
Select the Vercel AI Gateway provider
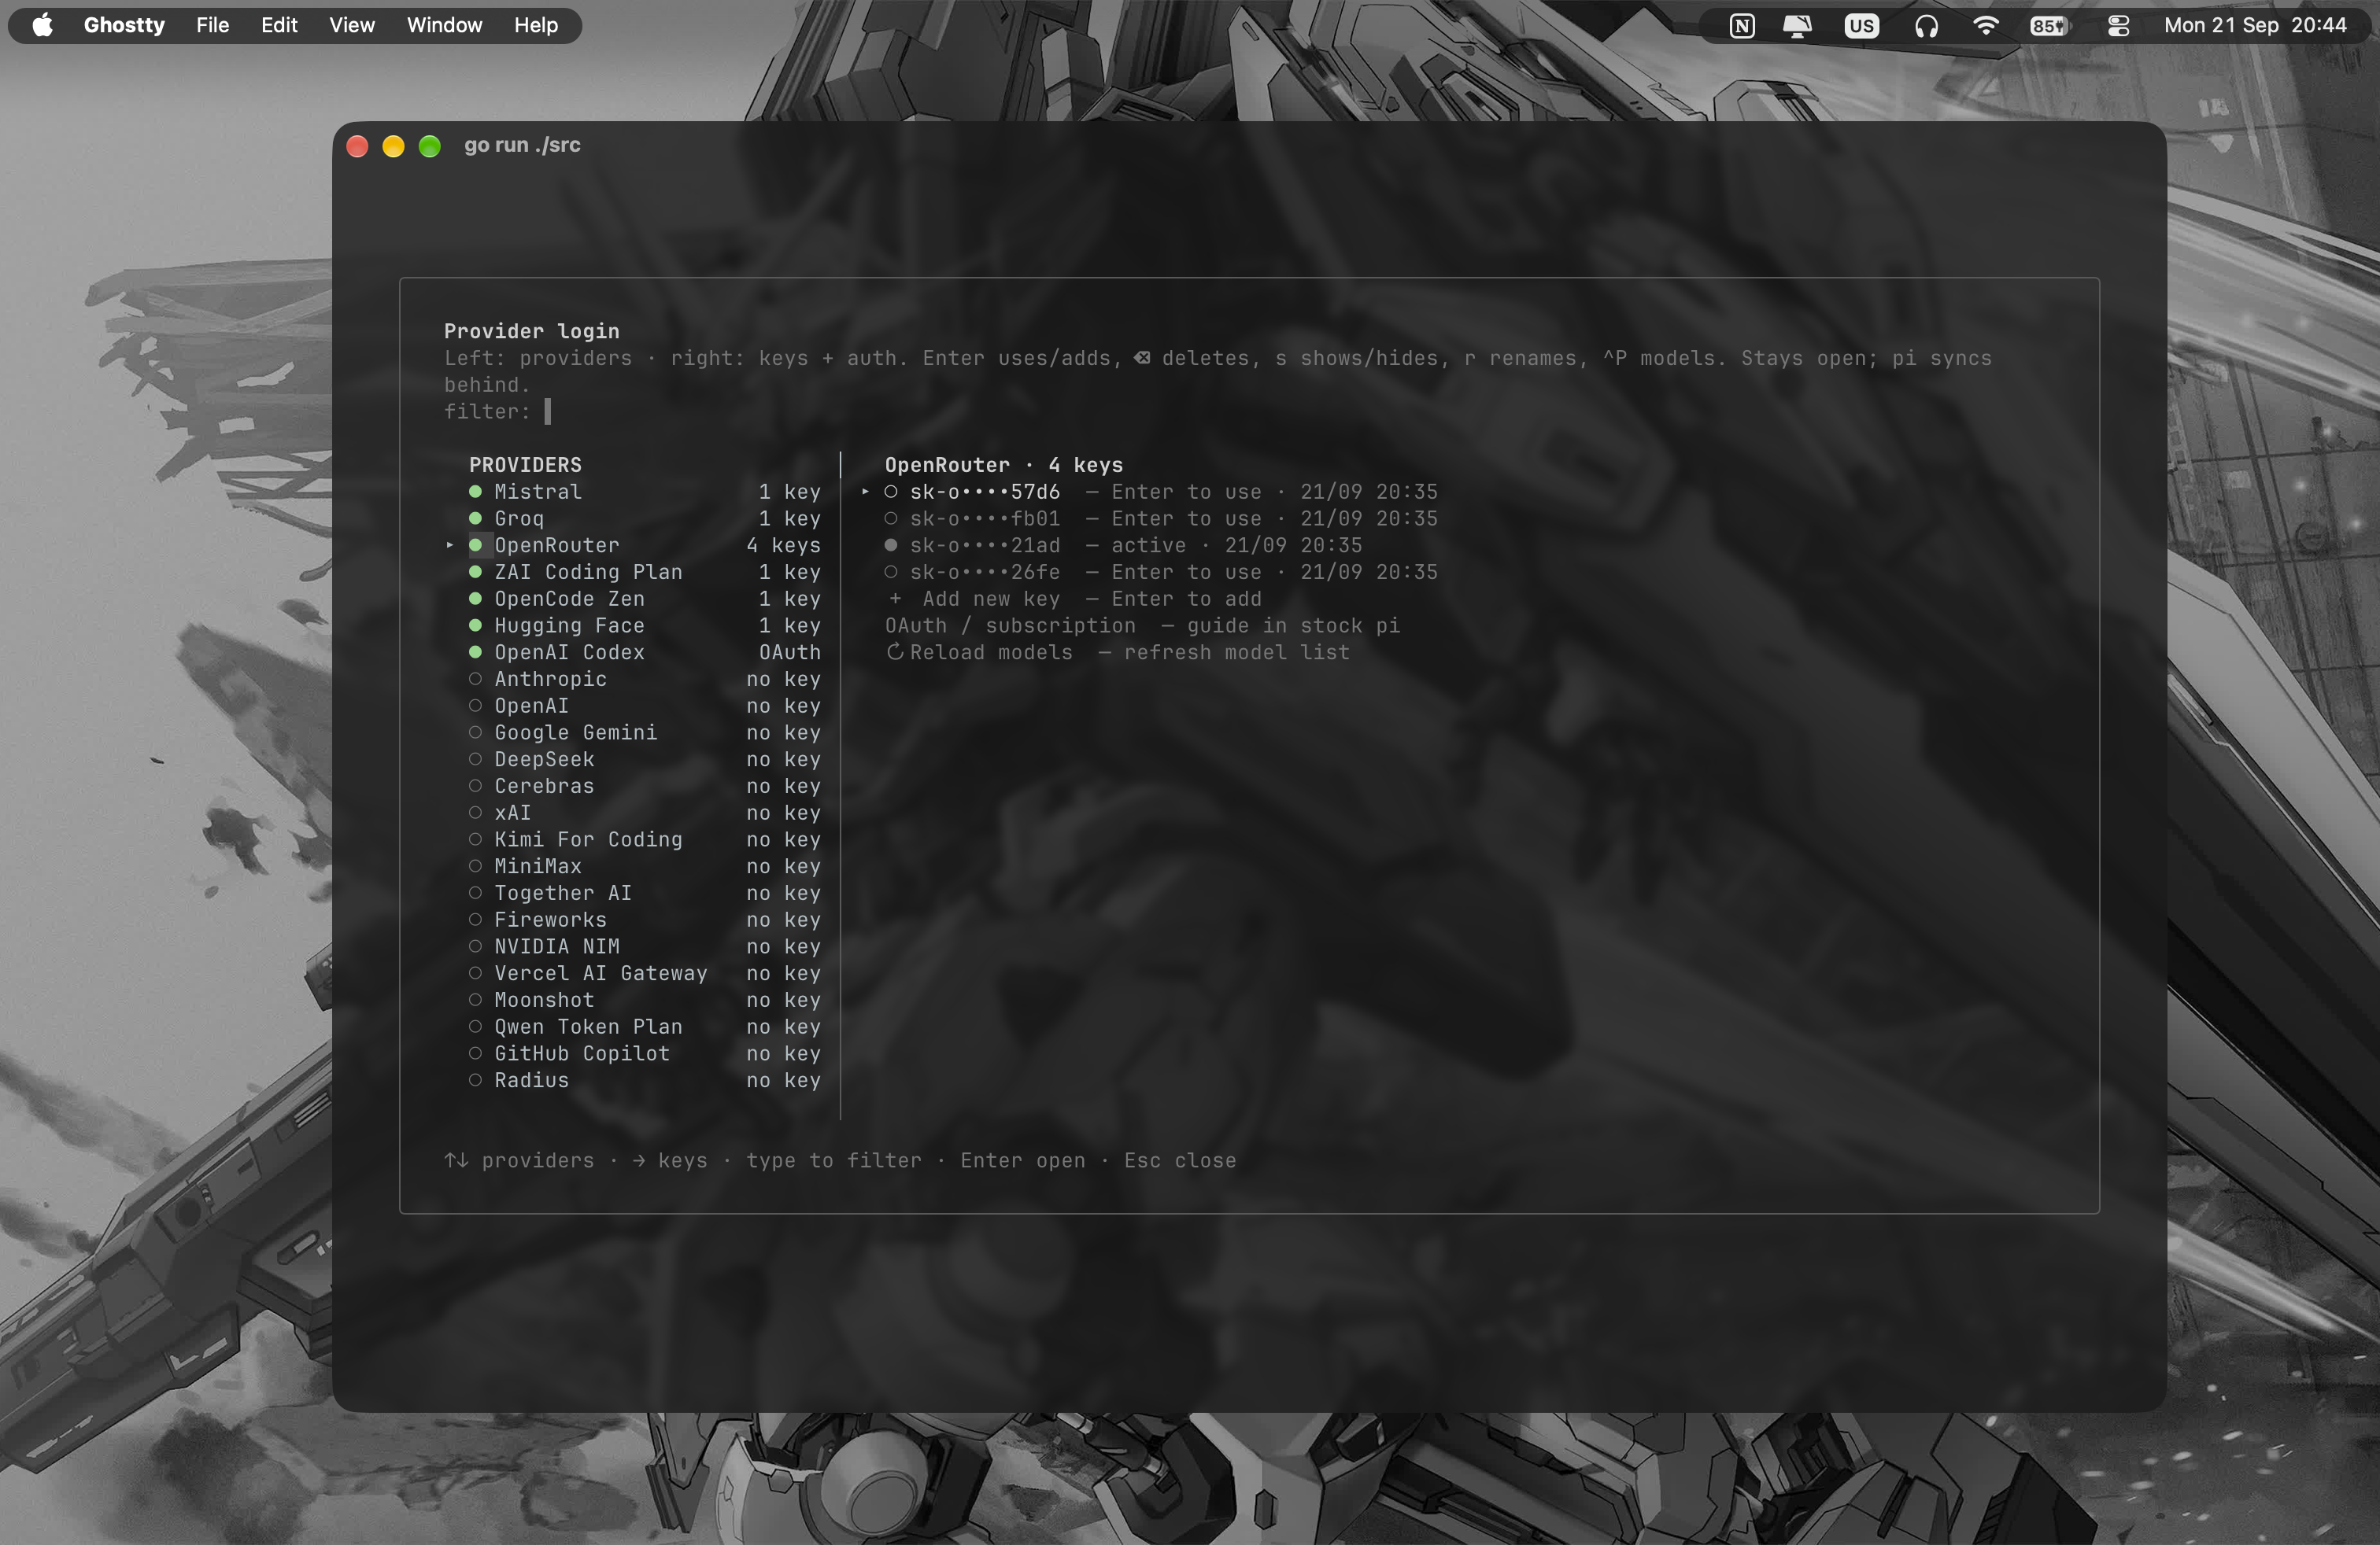point(645,973)
